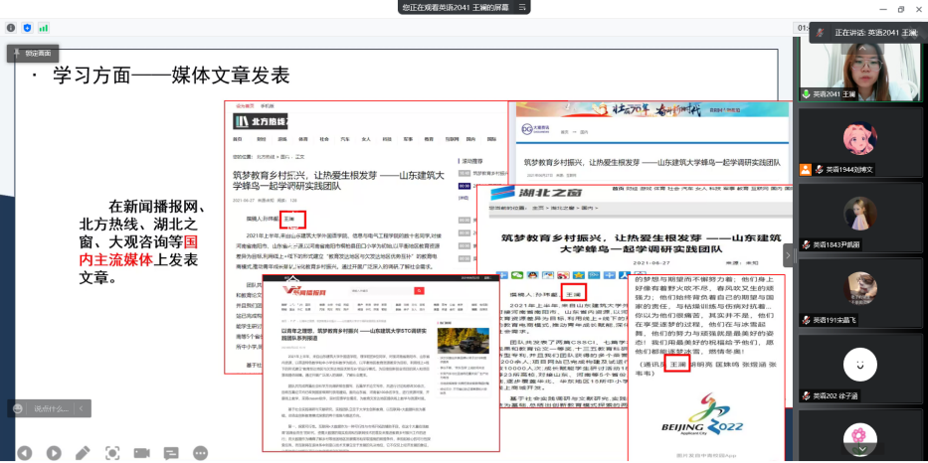Click the muted mic icon next to 英语1944刘博文
The height and width of the screenshot is (463, 928).
(820, 170)
